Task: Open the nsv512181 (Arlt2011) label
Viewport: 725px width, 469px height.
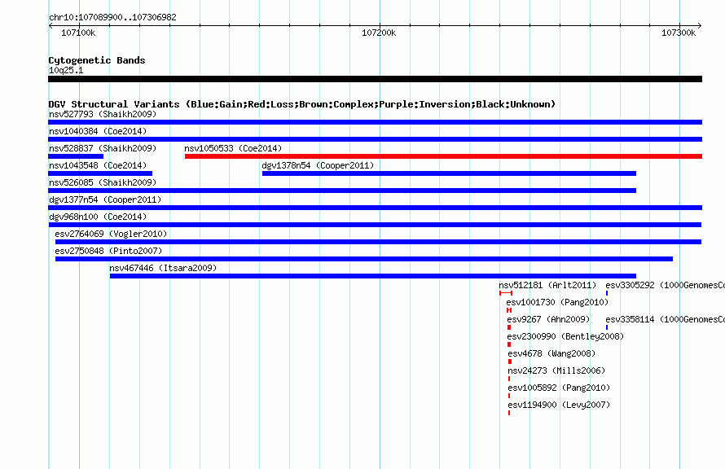Action: pyautogui.click(x=547, y=285)
